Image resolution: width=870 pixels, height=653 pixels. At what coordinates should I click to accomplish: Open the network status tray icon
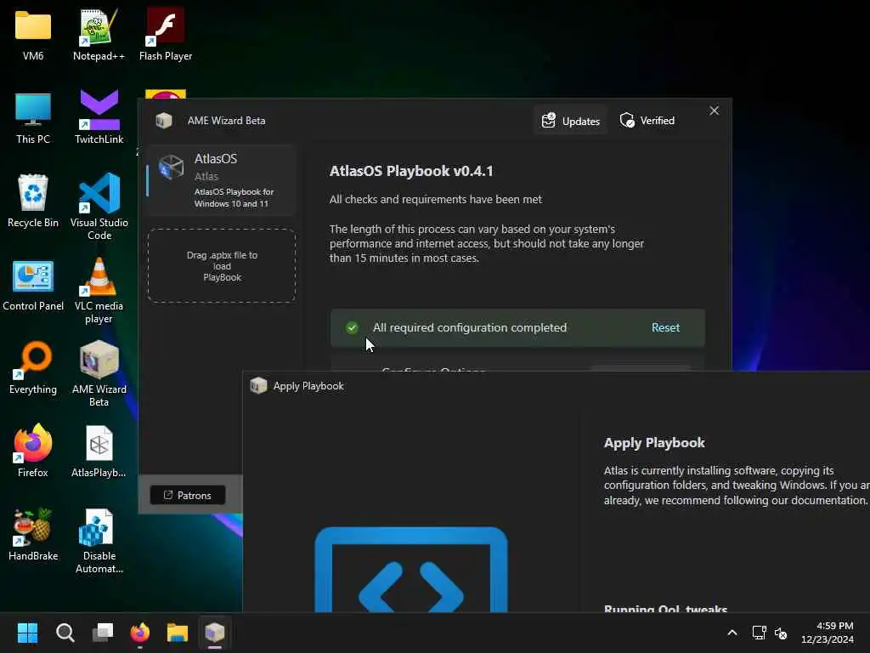759,633
